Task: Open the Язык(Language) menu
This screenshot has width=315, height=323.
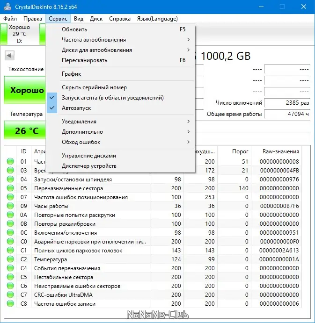Action: tap(157, 19)
